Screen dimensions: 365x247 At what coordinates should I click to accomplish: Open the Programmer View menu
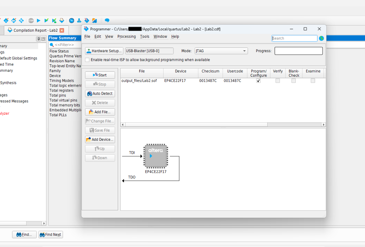109,37
